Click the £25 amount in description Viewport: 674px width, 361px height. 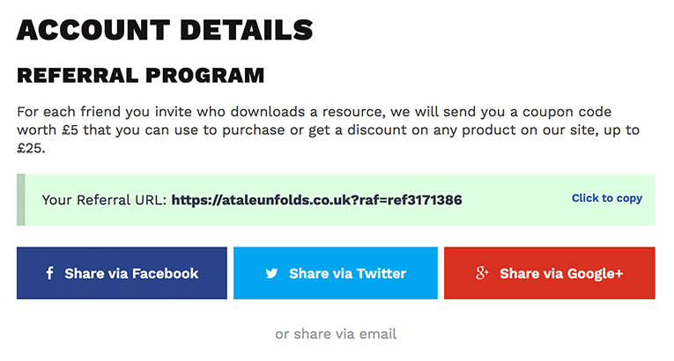click(29, 148)
